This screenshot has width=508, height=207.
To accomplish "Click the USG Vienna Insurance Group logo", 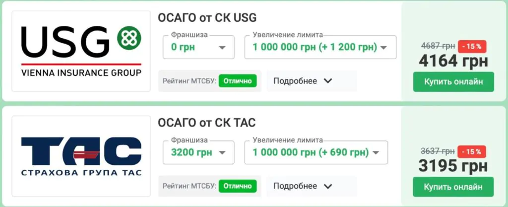I will tap(81, 51).
